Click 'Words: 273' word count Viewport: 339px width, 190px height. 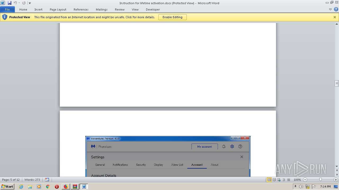pos(32,180)
